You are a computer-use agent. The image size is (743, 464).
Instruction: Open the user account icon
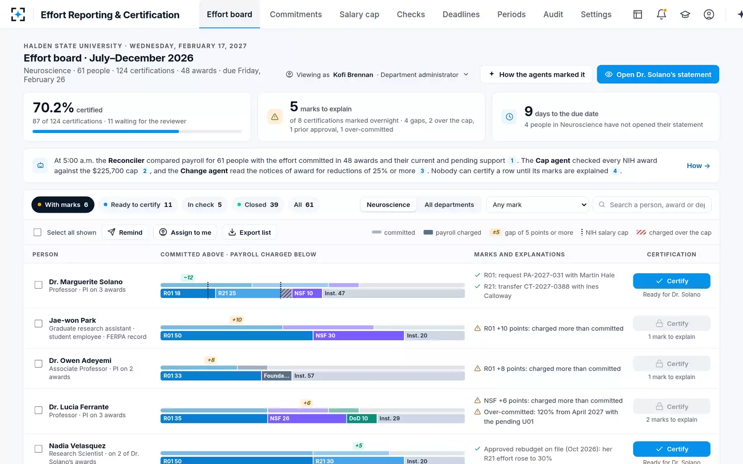tap(709, 14)
